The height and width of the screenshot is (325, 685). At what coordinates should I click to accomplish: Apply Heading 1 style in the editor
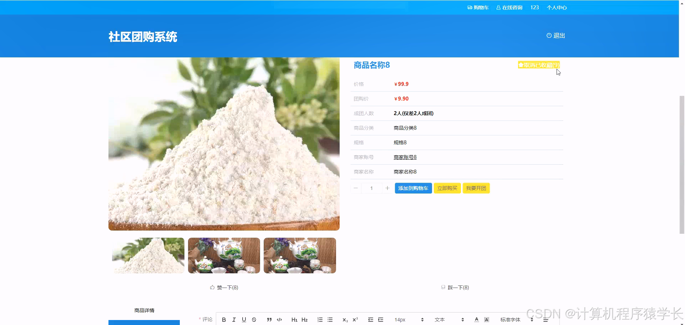coord(295,320)
